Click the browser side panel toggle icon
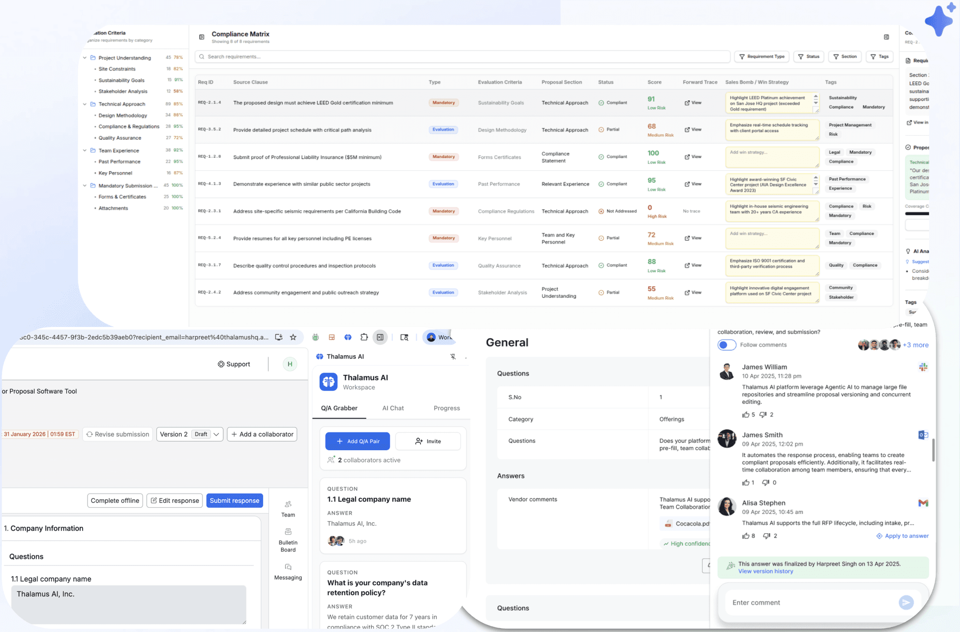Viewport: 960px width, 632px height. pos(380,337)
